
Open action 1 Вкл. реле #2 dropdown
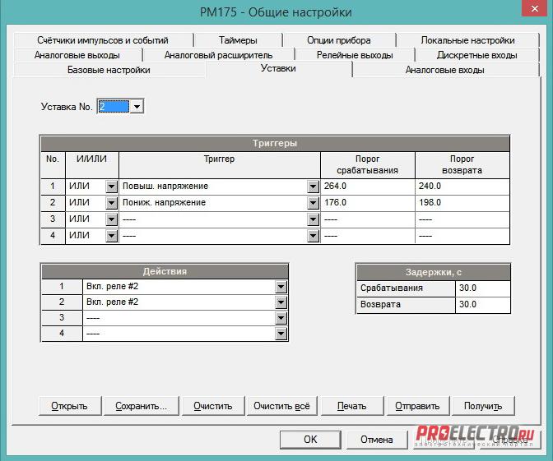pos(281,287)
